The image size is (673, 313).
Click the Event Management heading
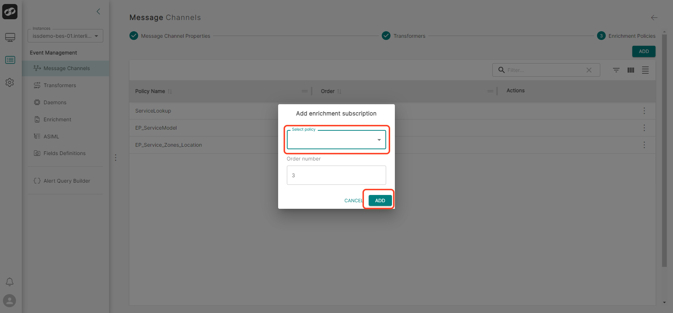point(53,53)
